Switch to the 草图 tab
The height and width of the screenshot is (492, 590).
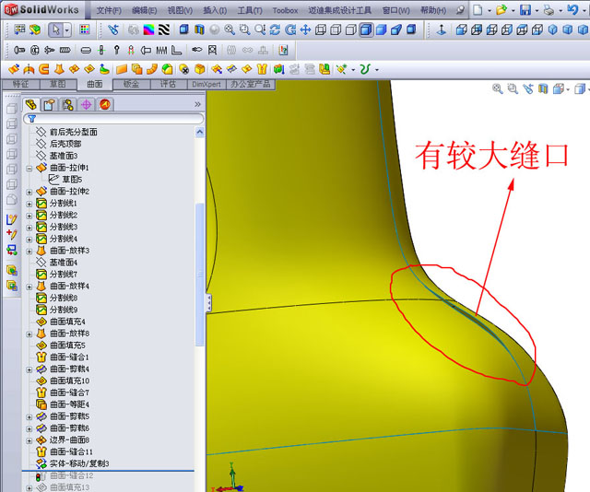pos(58,84)
